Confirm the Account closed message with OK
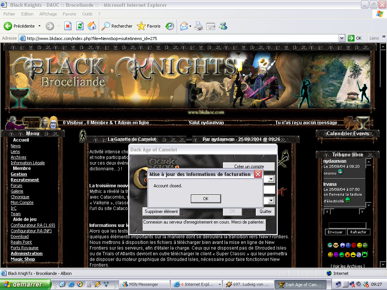The image size is (387, 290). pos(206,199)
